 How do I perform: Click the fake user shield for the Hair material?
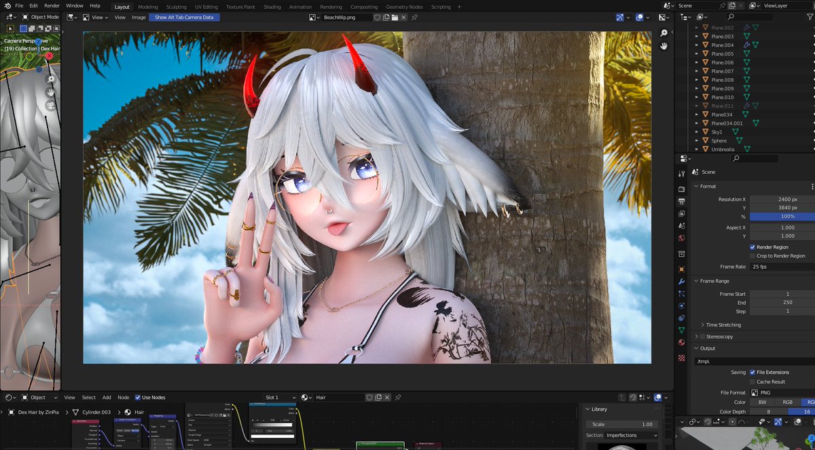point(370,398)
